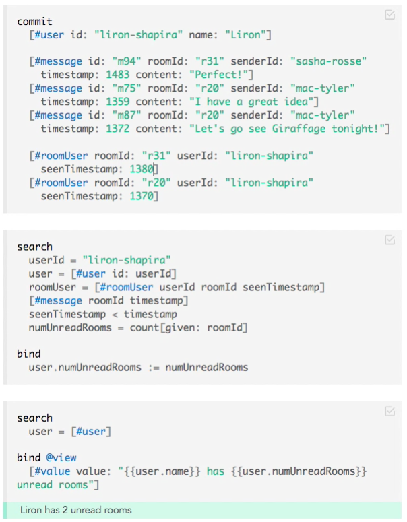Toggle the checkbox on the numUnreadRooms search block

(389, 240)
